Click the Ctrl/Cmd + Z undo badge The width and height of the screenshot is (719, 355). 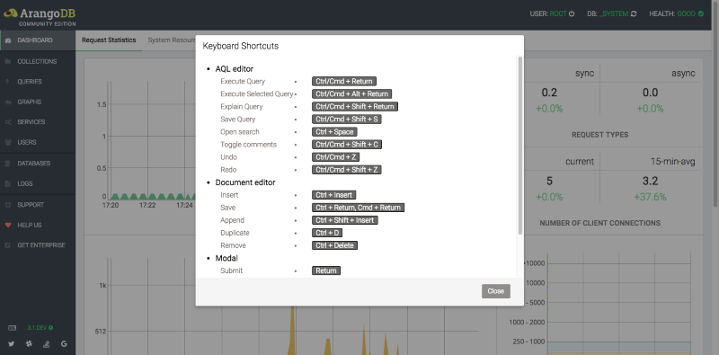[x=335, y=157]
